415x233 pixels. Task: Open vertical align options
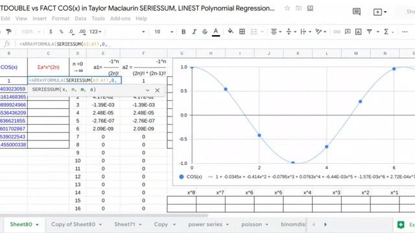pos(291,32)
